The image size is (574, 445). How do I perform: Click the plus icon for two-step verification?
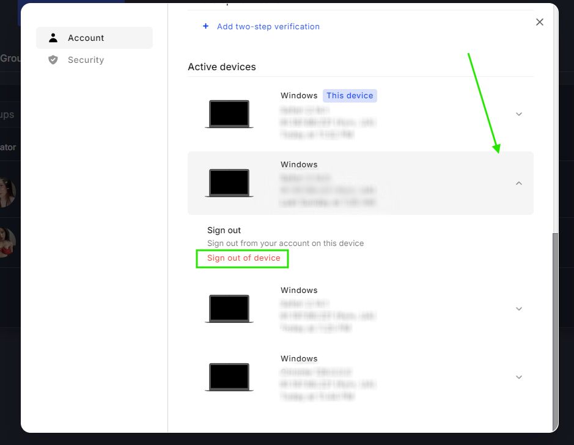tap(205, 27)
